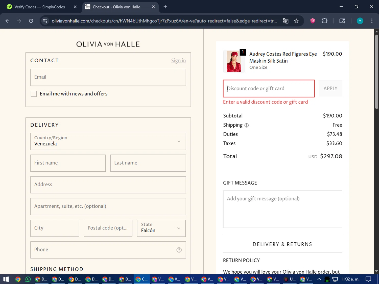Click the taskbar clock 11:32 a. m.

point(350,279)
